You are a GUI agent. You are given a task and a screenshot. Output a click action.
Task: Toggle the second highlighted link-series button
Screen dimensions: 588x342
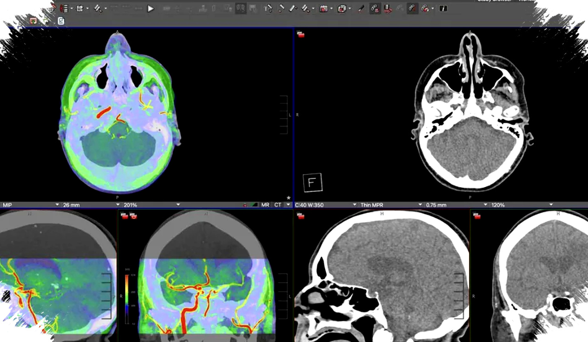(413, 8)
